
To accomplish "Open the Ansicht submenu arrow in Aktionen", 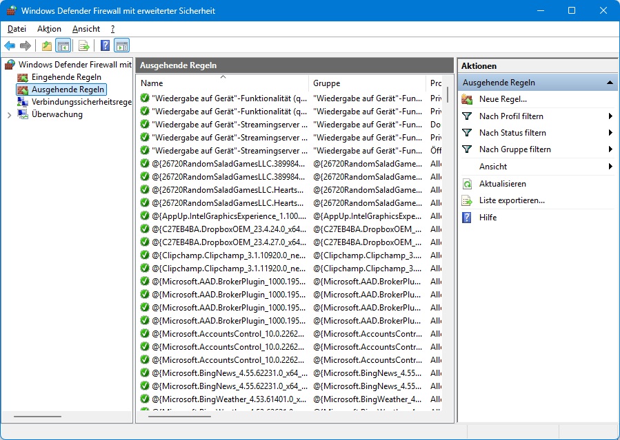I will click(610, 167).
